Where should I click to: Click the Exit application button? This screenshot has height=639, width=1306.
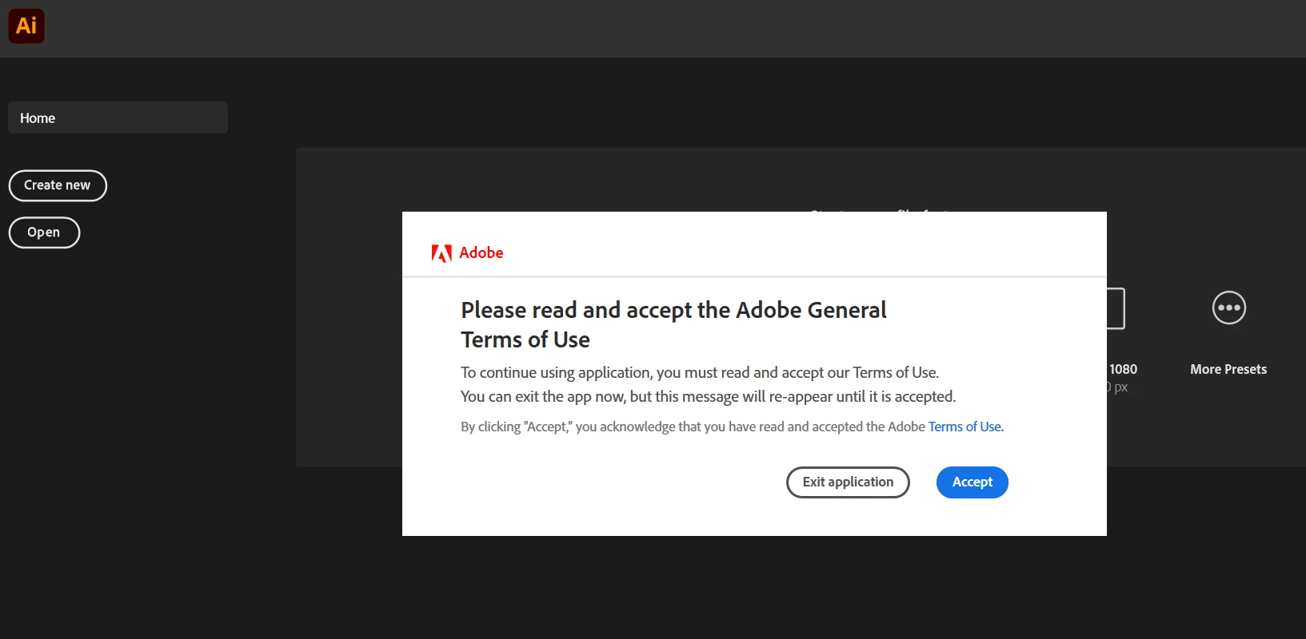pyautogui.click(x=848, y=482)
